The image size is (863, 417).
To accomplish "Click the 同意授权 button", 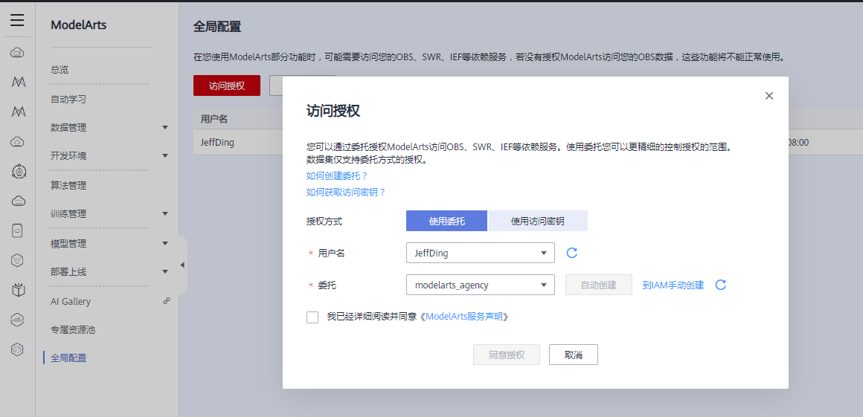I will (x=507, y=355).
